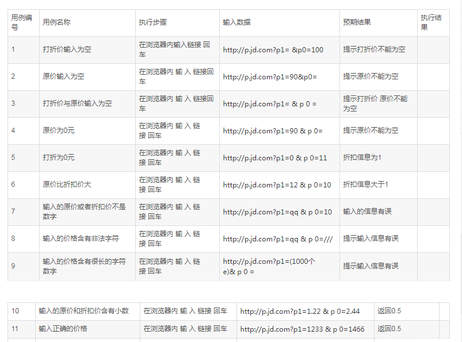Select the expected result in row 9
The width and height of the screenshot is (462, 342).
coord(371,266)
